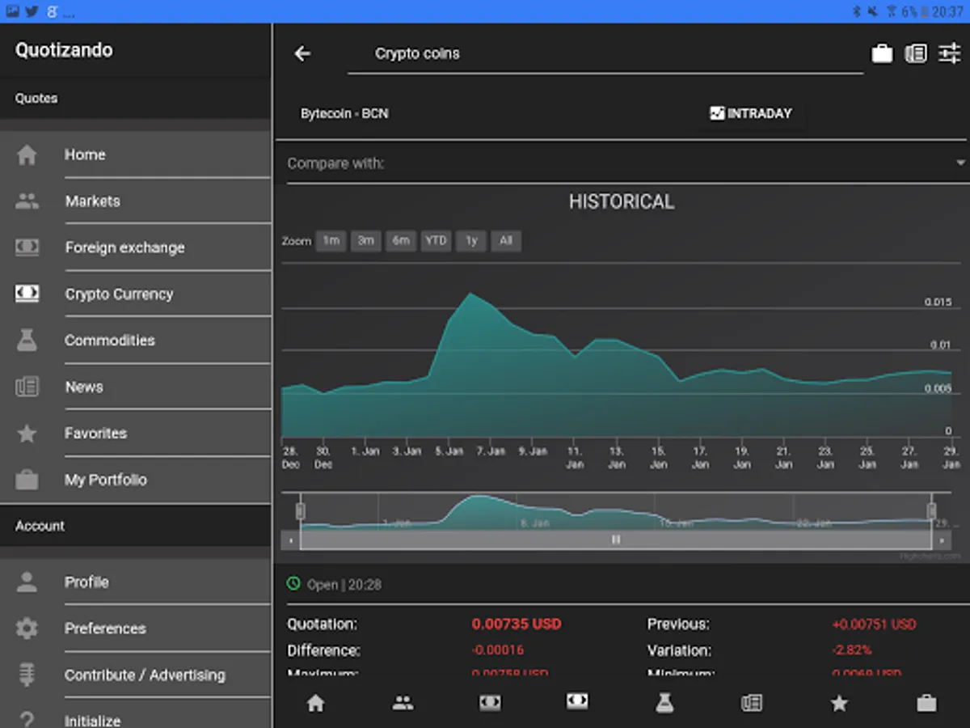Set chart zoom to 3m
Viewport: 970px width, 728px height.
[x=366, y=240]
